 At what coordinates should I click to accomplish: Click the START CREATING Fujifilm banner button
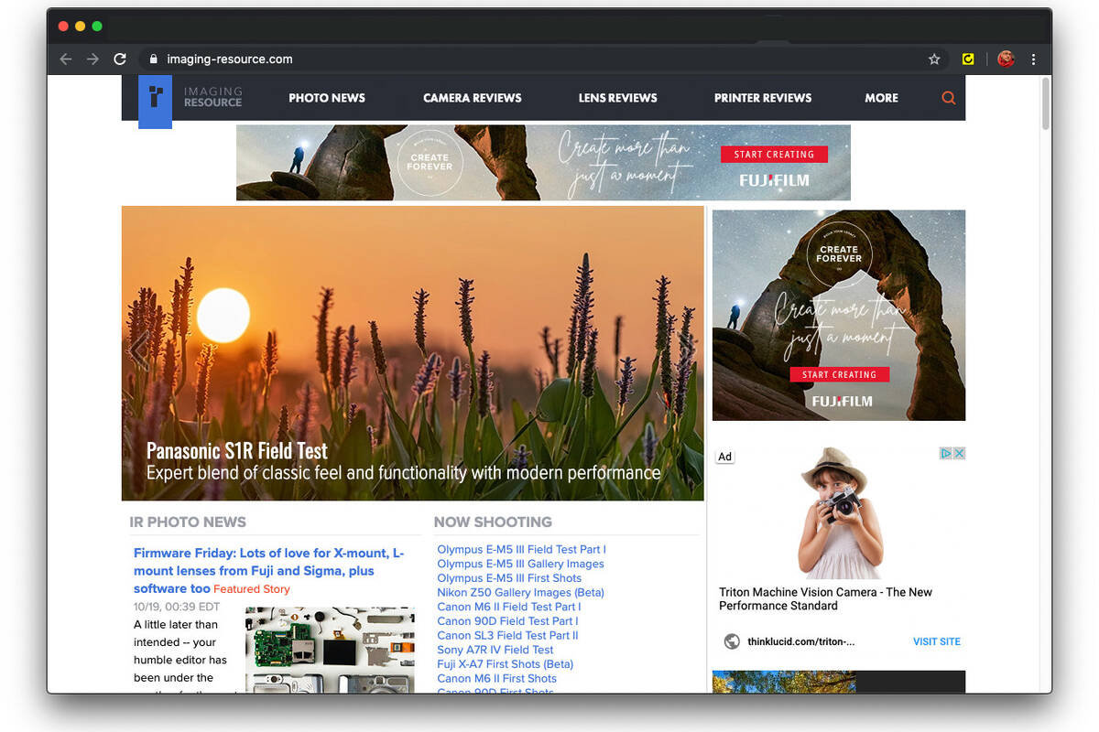coord(774,155)
